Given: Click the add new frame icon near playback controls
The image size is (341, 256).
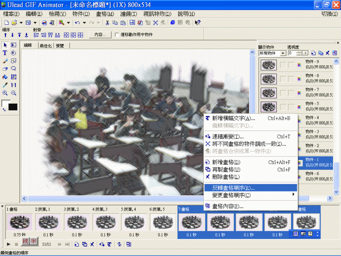Looking at the screenshot, I should [76, 244].
